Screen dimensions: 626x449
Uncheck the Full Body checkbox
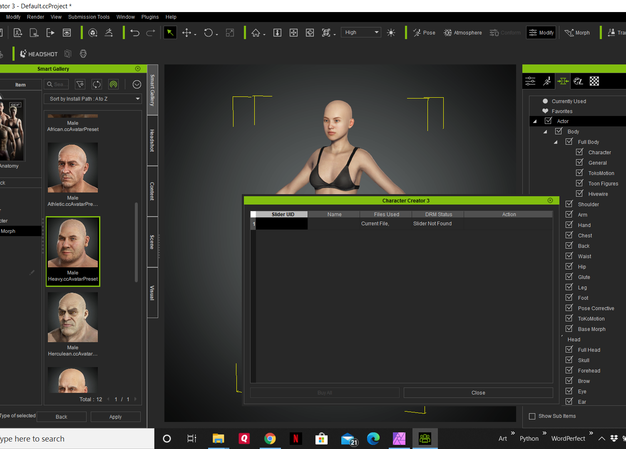pyautogui.click(x=569, y=142)
